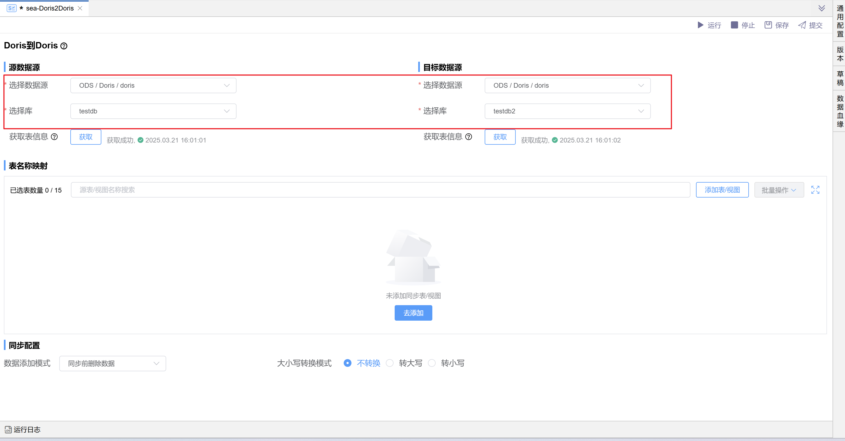Image resolution: width=845 pixels, height=441 pixels.
Task: Click the blue 去添加 button
Action: click(x=413, y=313)
